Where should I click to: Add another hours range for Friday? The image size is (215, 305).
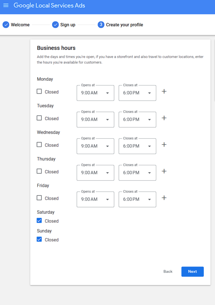[164, 198]
